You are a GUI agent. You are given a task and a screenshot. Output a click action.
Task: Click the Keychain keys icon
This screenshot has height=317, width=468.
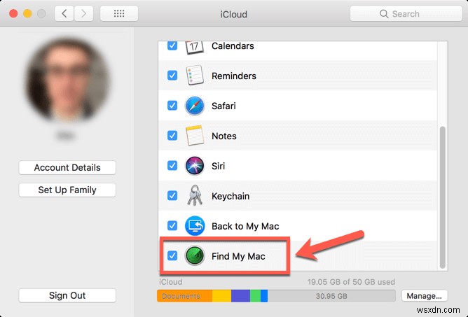195,196
